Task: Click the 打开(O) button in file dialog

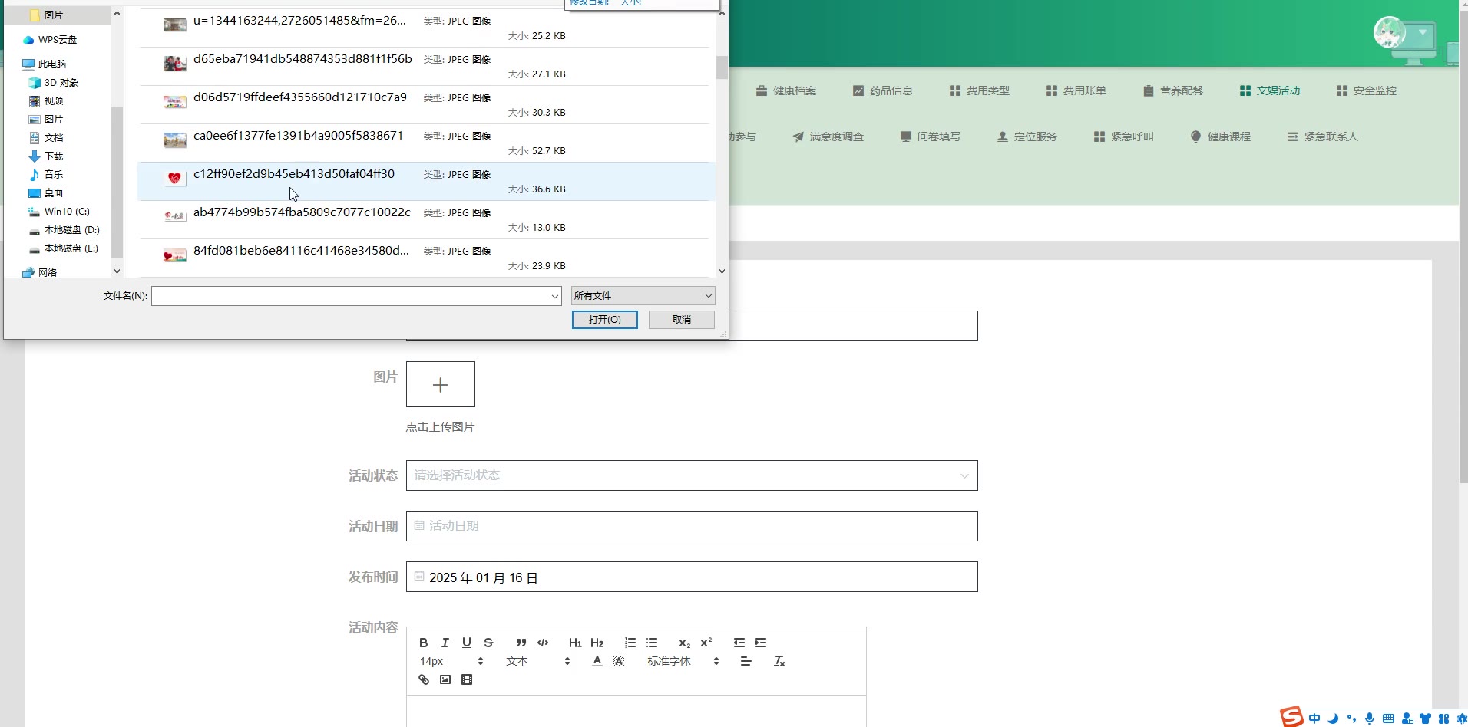Action: 605,320
